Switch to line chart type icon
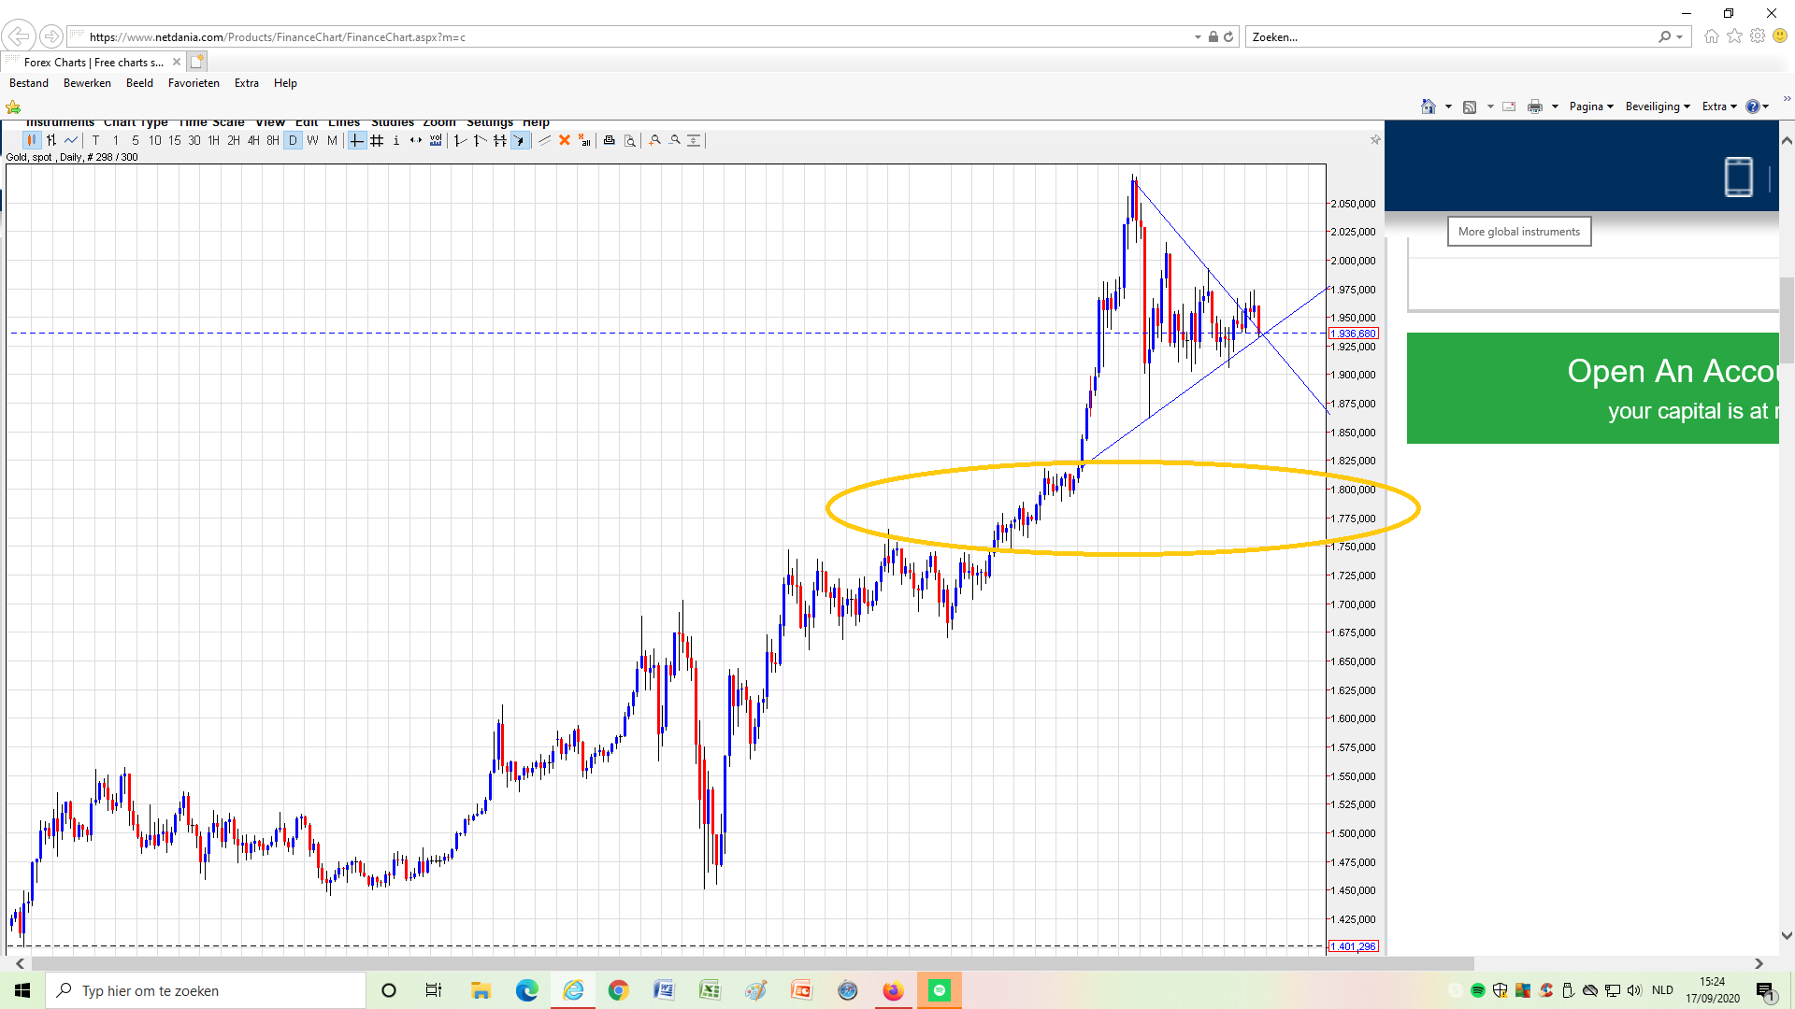 pyautogui.click(x=71, y=140)
